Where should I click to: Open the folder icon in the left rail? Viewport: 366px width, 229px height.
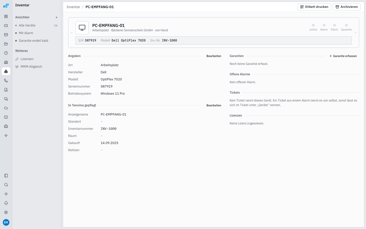[6, 44]
